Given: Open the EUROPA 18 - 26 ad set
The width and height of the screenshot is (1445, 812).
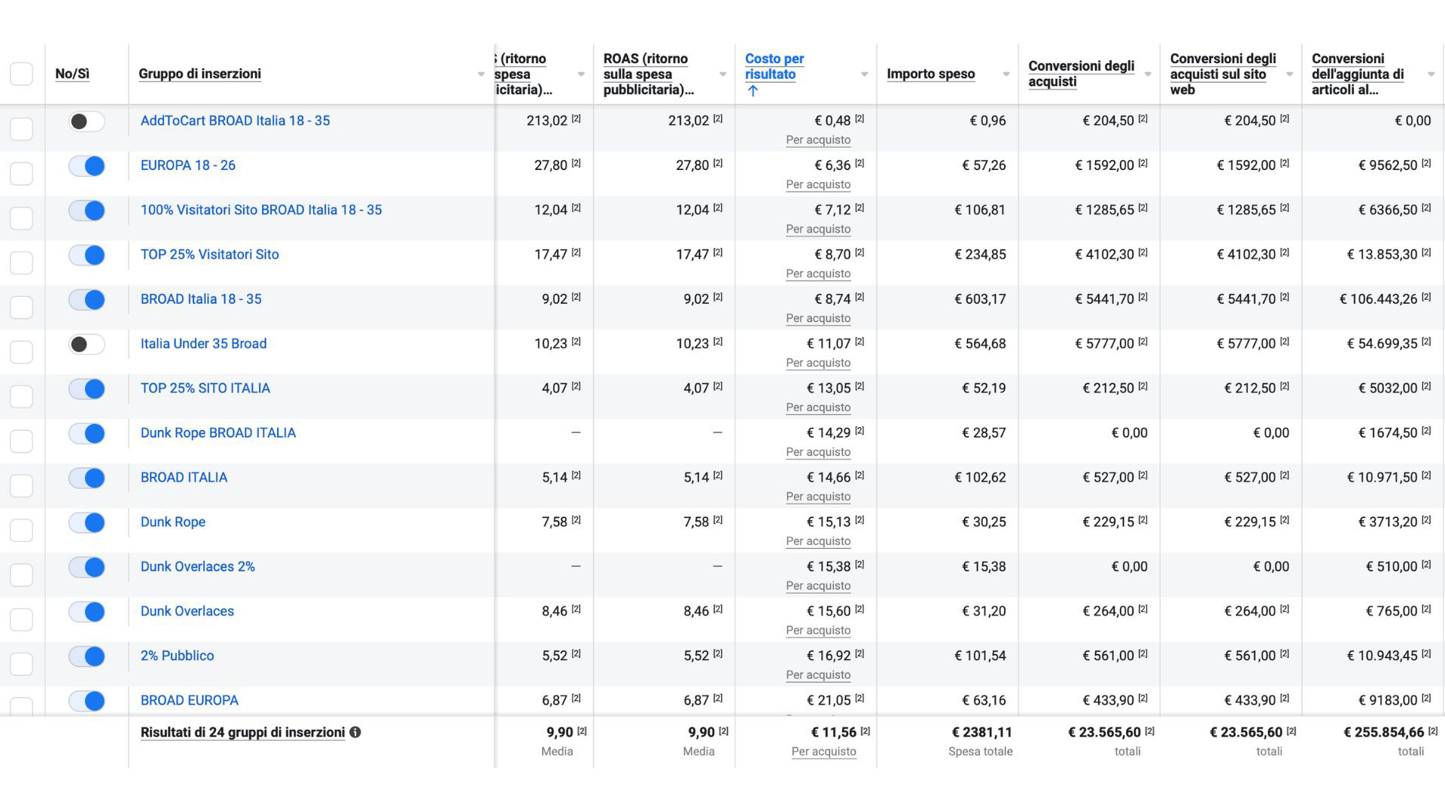Looking at the screenshot, I should (187, 165).
